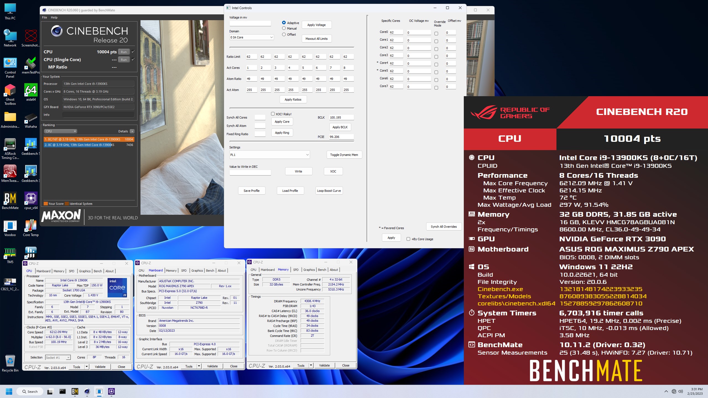Open the Cinebench Help menu
The image size is (708, 398).
[x=54, y=17]
